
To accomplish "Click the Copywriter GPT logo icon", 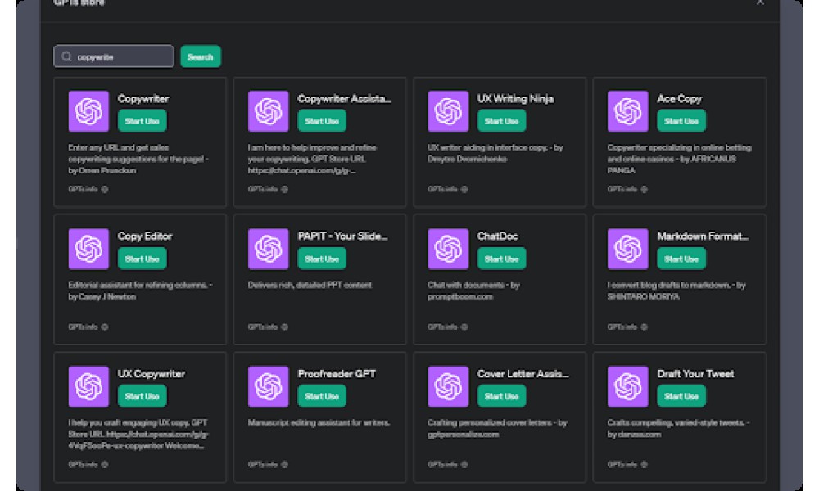I will [x=88, y=111].
